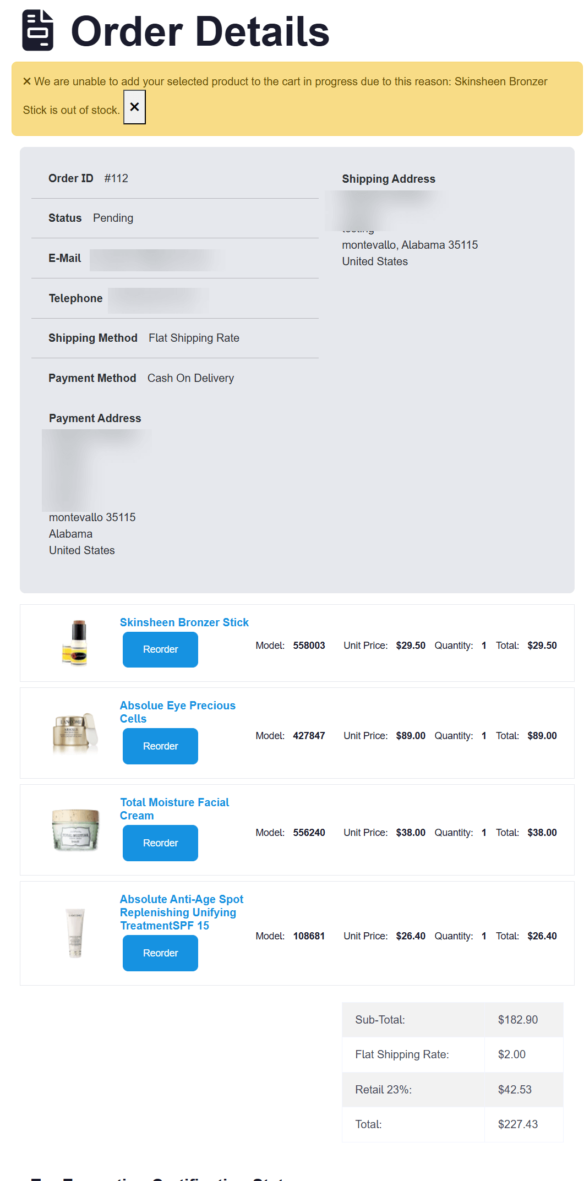This screenshot has height=1181, width=584.
Task: Click Skinsheen Bronzer Stick product thumbnail
Action: click(x=76, y=643)
